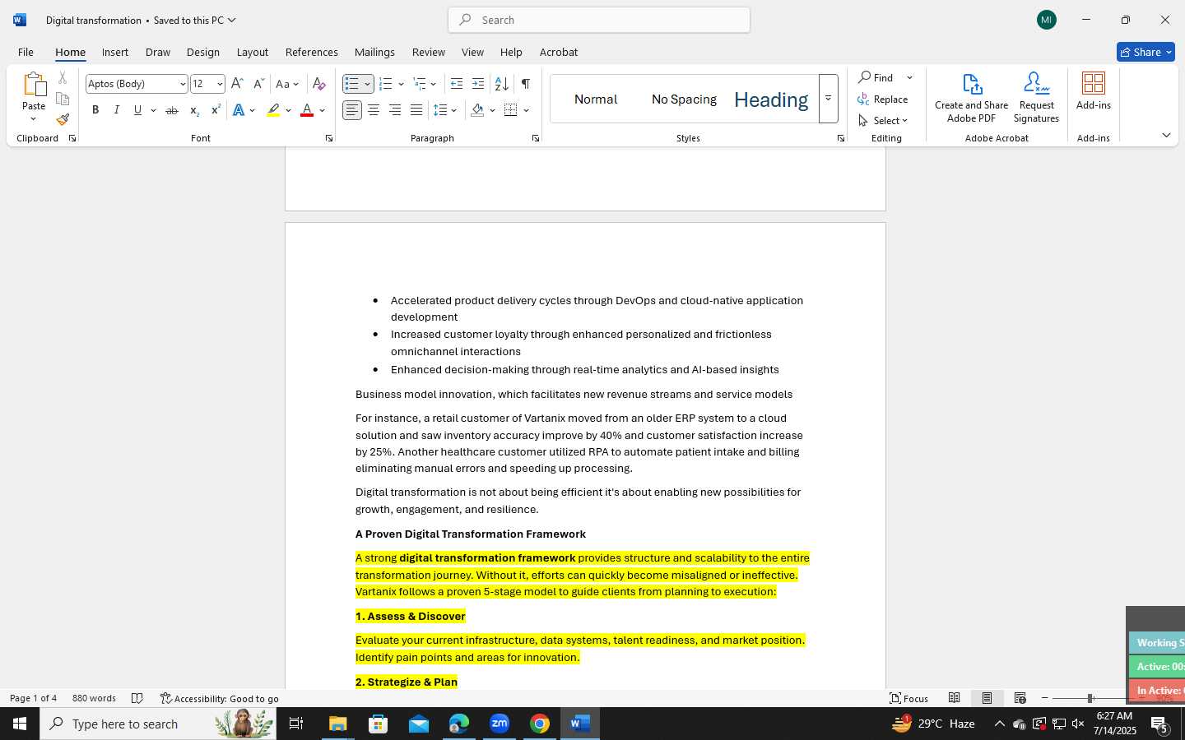This screenshot has height=740, width=1185.
Task: Open font name dropdown Aptos (Body)
Action: coord(183,84)
